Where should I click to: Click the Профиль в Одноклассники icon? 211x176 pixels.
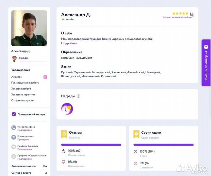pos(14,156)
